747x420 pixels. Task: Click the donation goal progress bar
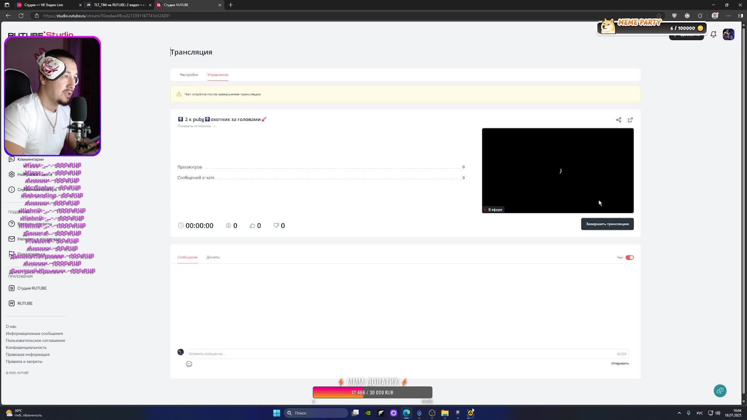(372, 393)
